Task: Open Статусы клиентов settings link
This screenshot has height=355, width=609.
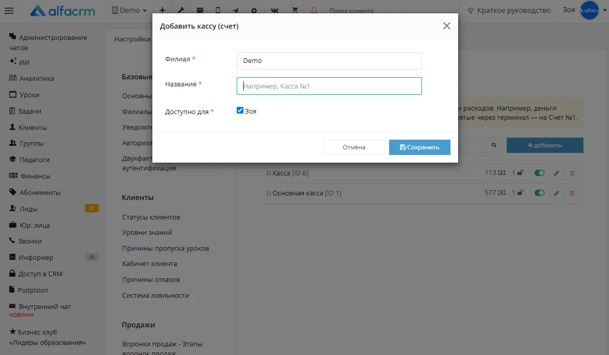Action: pyautogui.click(x=151, y=217)
